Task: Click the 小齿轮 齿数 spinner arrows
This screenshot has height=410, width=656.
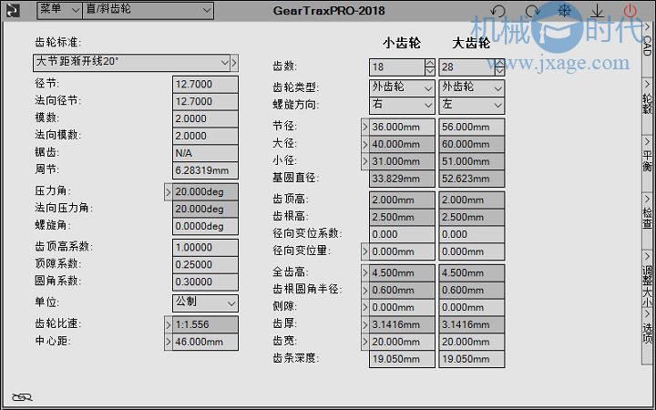Action: point(430,67)
